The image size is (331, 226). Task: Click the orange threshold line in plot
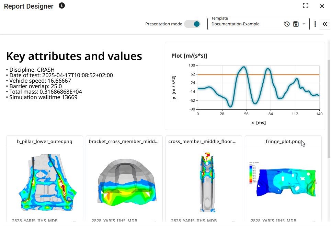click(x=213, y=74)
